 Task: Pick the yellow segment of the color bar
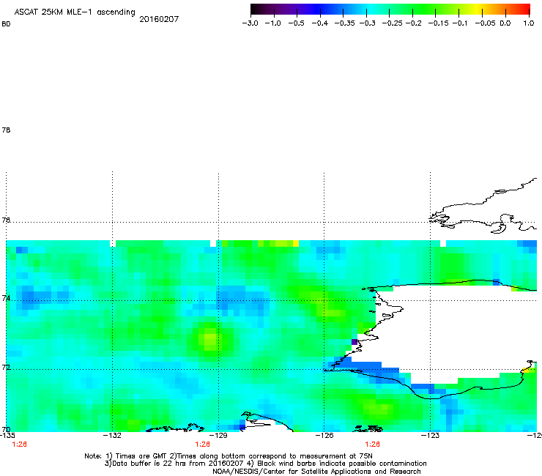click(x=478, y=10)
